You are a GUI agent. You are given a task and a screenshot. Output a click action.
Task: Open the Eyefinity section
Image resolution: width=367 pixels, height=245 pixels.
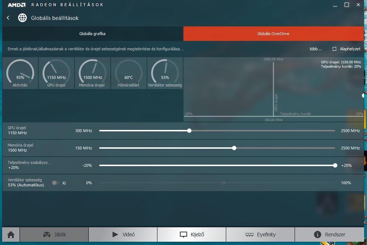(x=260, y=235)
